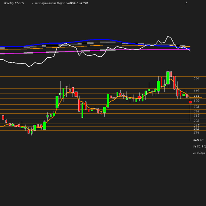Click the 369.10 closing price value
The image size is (206, 206).
198,140
